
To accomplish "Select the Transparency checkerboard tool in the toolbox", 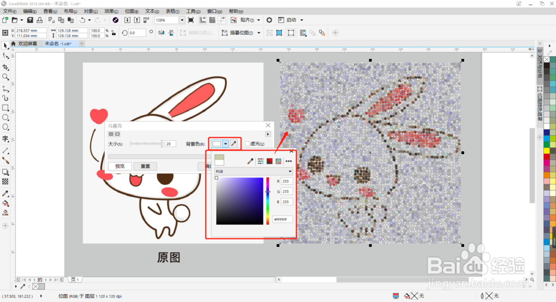I will click(x=6, y=182).
